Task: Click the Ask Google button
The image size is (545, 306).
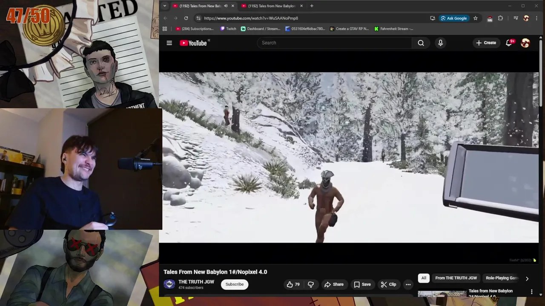Action: (454, 18)
